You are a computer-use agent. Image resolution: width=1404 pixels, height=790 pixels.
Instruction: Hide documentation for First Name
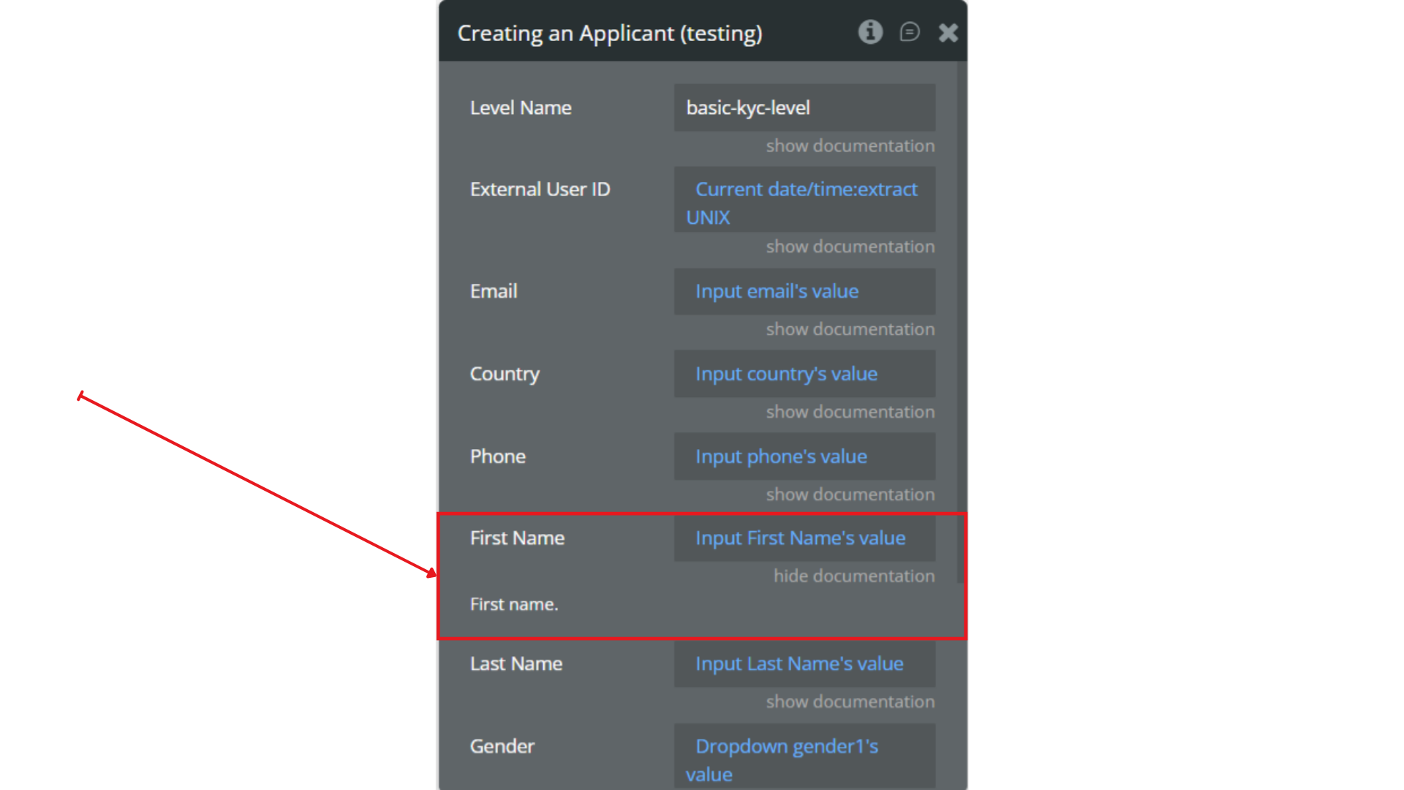point(853,576)
